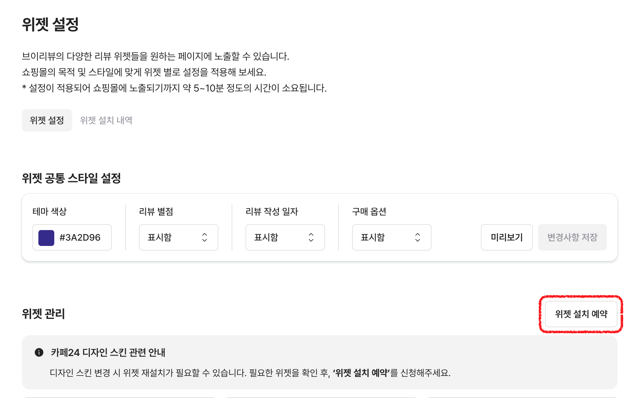The image size is (642, 398).
Task: Select the 위젯 설정 tab
Action: pyautogui.click(x=47, y=120)
